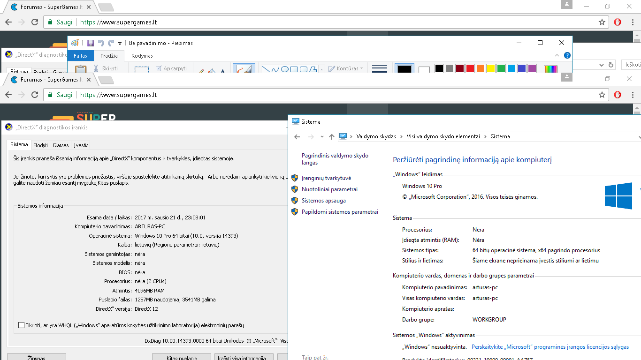Open the Kontūras outline dropdown in Paint
641x360 pixels.
point(346,68)
